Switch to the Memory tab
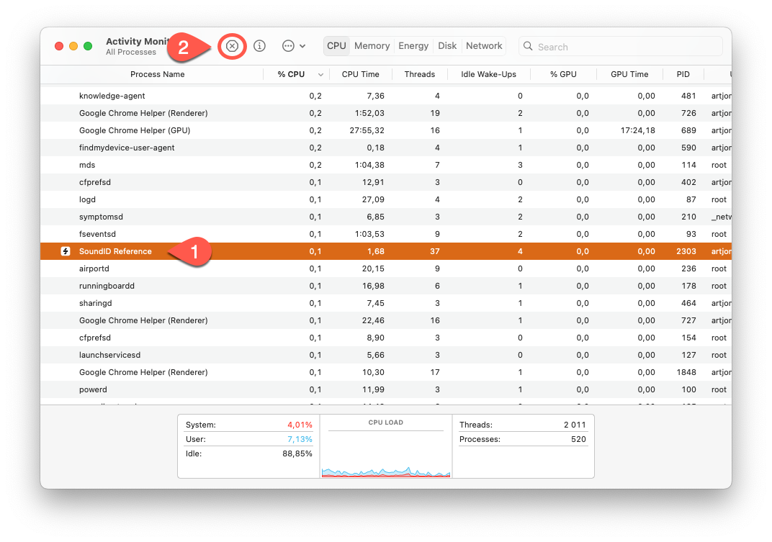 [372, 46]
